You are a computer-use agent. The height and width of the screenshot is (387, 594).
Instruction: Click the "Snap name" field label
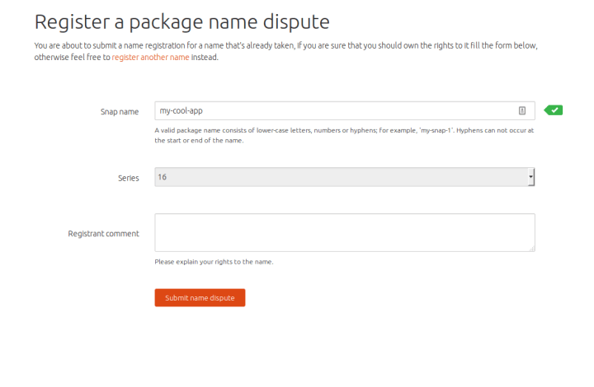(x=120, y=112)
